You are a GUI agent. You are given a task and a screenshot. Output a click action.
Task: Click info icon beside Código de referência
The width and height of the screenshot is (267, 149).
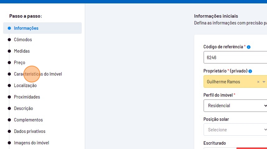(x=248, y=47)
